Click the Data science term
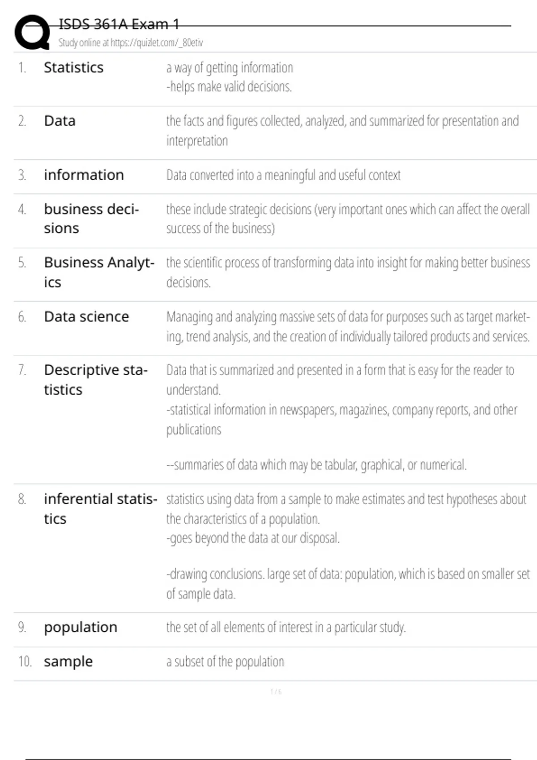This screenshot has width=537, height=760. 86,317
